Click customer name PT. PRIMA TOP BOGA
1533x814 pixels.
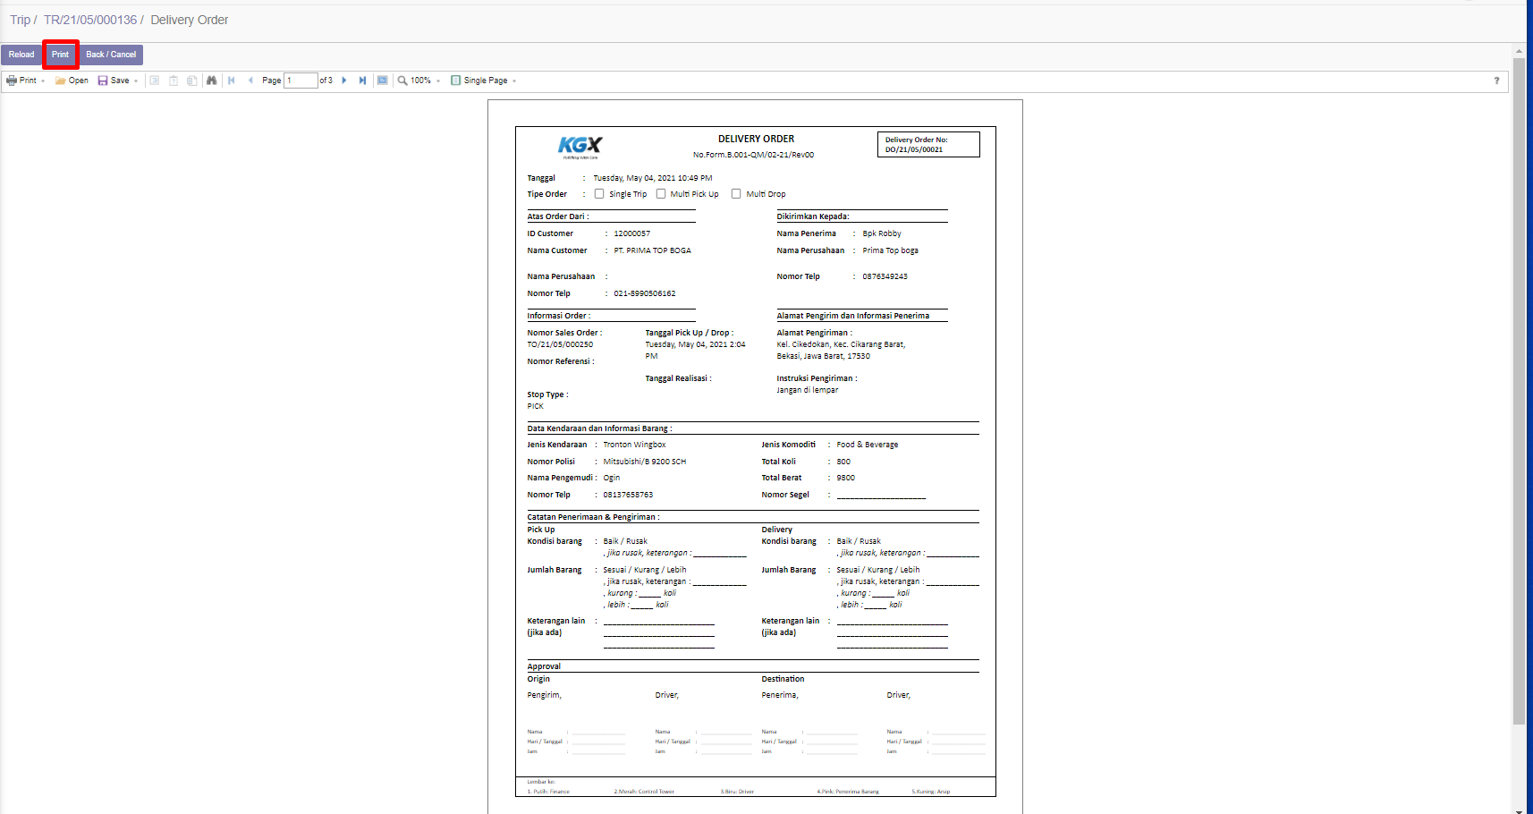pyautogui.click(x=652, y=250)
